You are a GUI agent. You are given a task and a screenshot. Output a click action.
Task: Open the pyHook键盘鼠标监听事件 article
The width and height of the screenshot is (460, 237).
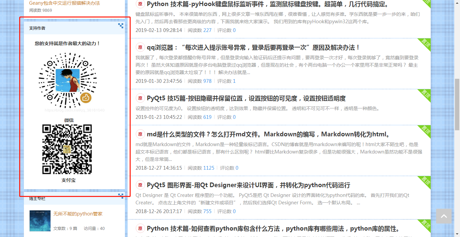[268, 4]
